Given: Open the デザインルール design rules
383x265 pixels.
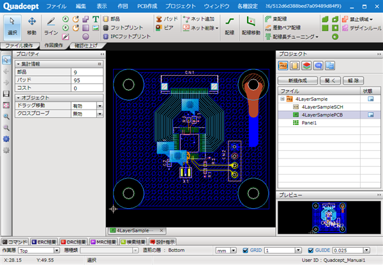Looking at the screenshot, I should click(x=362, y=28).
